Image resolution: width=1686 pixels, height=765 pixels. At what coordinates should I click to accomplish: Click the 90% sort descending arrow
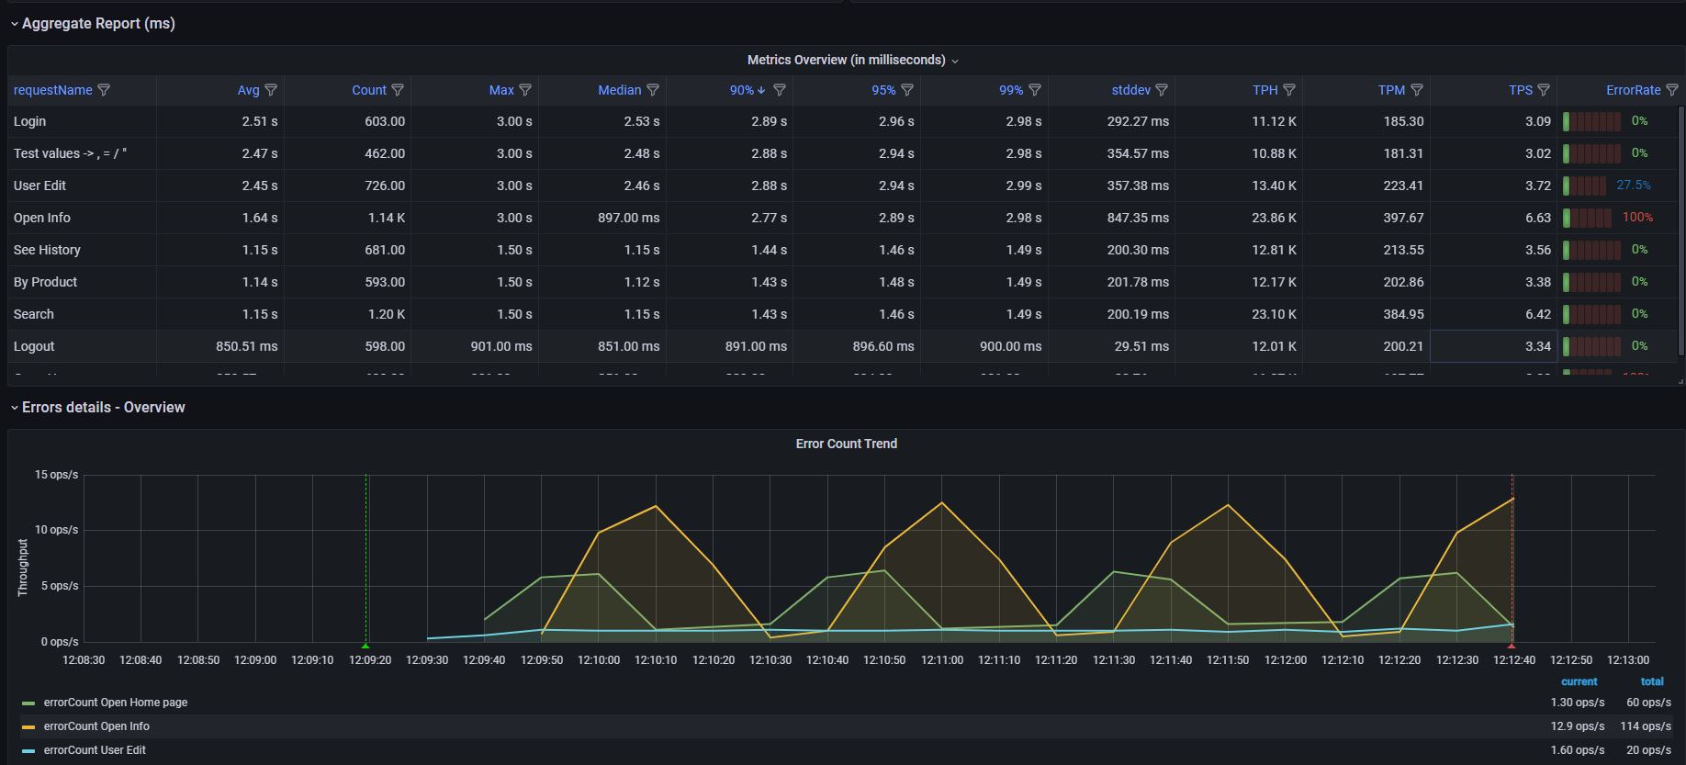coord(761,90)
